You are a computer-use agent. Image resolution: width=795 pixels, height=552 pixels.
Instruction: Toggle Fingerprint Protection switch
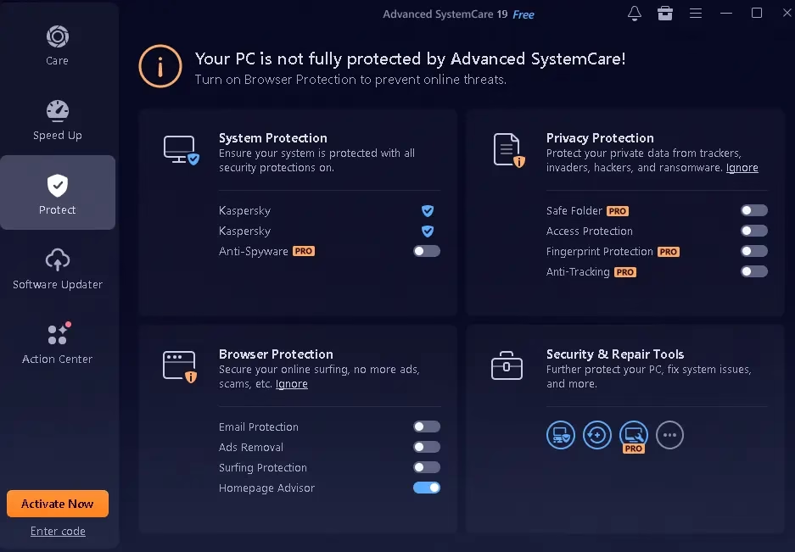coord(754,251)
